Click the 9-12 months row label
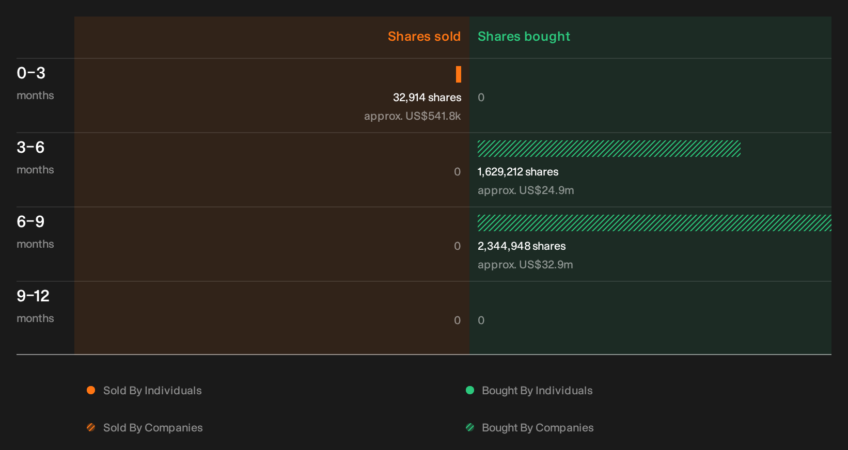Viewport: 848px width, 450px height. (35, 306)
